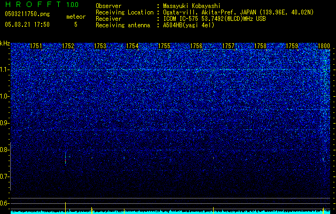Viewport: 336px width, 214px height.
Task: Click the yellow detection spike near 1754
Action: (x=124, y=211)
